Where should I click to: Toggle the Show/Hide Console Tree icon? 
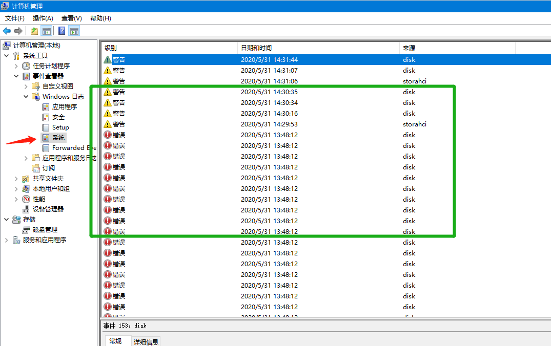pos(47,31)
